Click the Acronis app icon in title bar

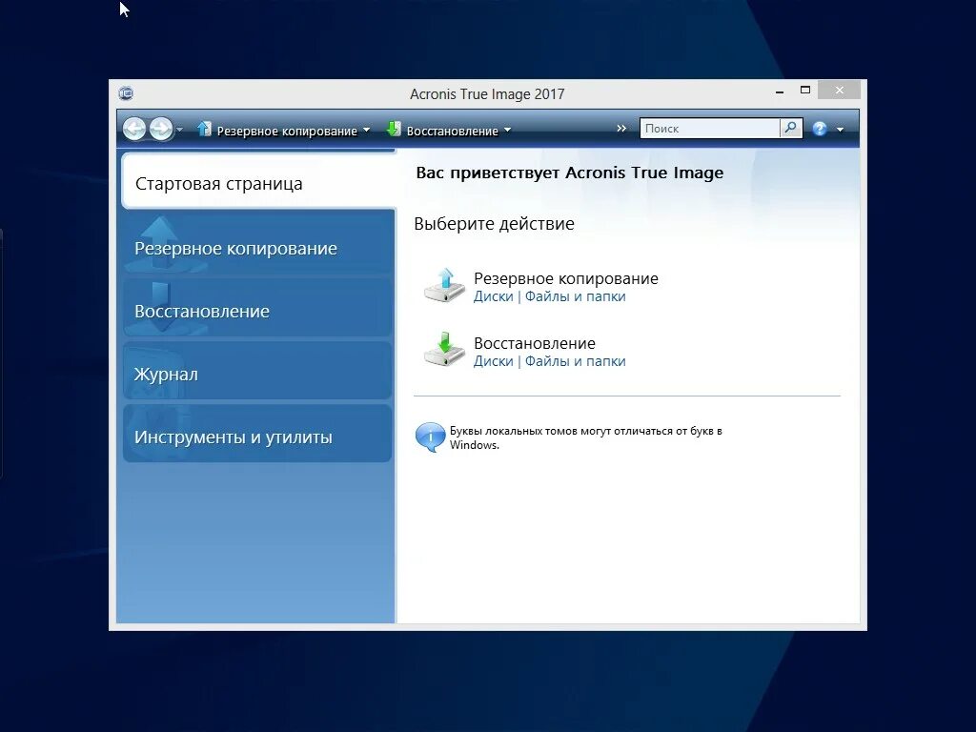click(x=126, y=93)
